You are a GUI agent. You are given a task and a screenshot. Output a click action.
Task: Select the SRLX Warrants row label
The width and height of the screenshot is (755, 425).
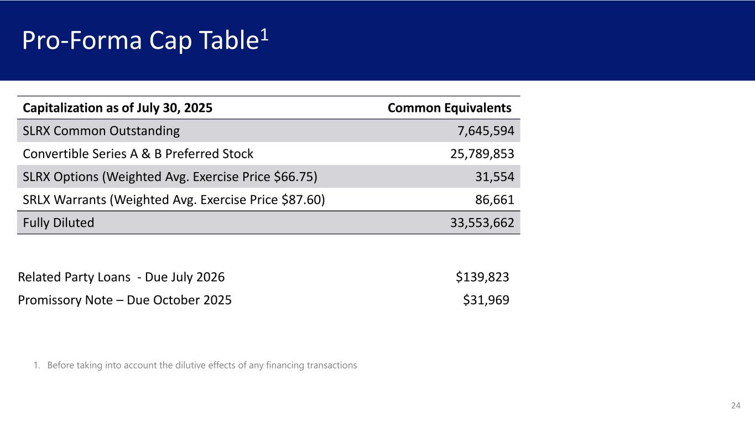174,200
